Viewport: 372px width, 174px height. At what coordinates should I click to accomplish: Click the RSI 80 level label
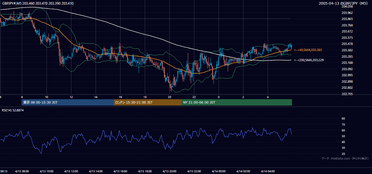coord(343,119)
